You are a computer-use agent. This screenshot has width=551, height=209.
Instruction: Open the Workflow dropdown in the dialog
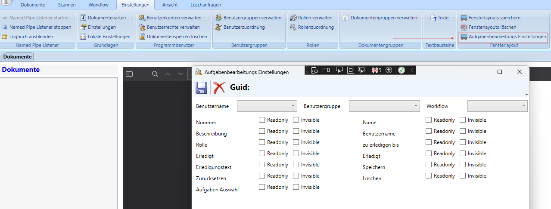click(x=497, y=106)
